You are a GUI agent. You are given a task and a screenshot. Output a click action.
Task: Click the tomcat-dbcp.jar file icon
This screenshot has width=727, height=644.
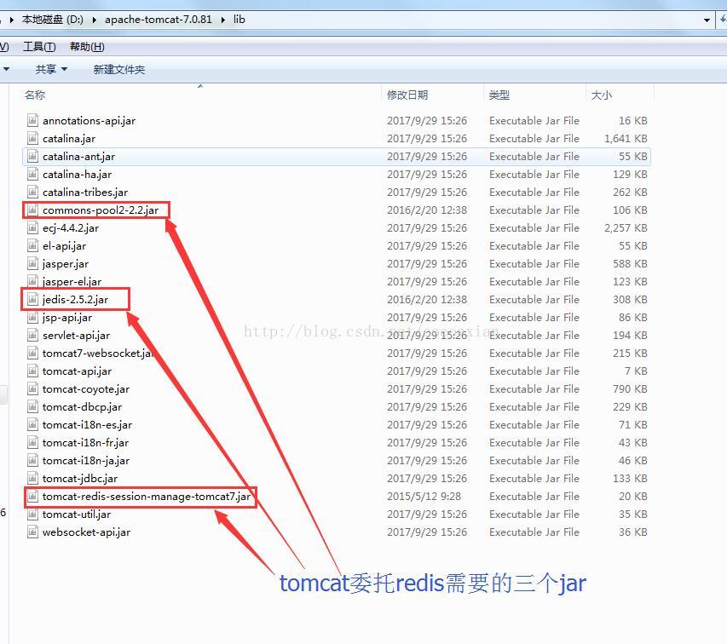(x=32, y=407)
